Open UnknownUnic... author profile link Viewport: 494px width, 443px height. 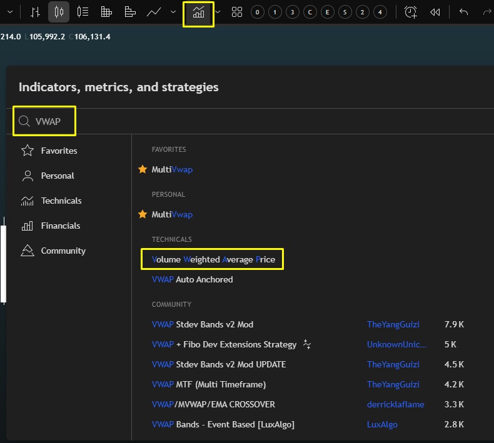click(396, 344)
